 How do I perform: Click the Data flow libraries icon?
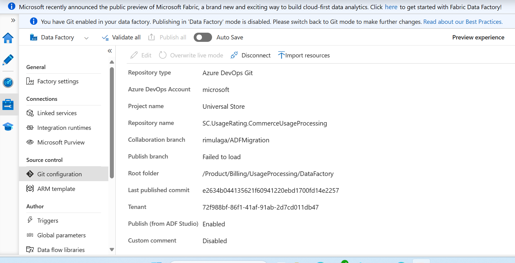click(x=30, y=250)
